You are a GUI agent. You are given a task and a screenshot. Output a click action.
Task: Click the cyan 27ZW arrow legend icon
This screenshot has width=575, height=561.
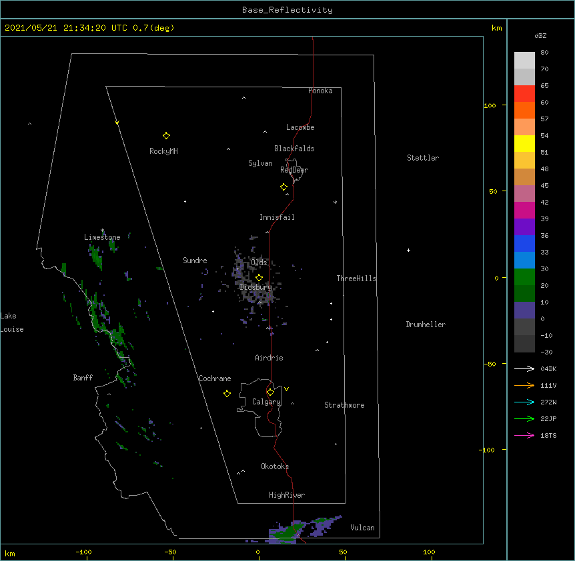pos(524,402)
